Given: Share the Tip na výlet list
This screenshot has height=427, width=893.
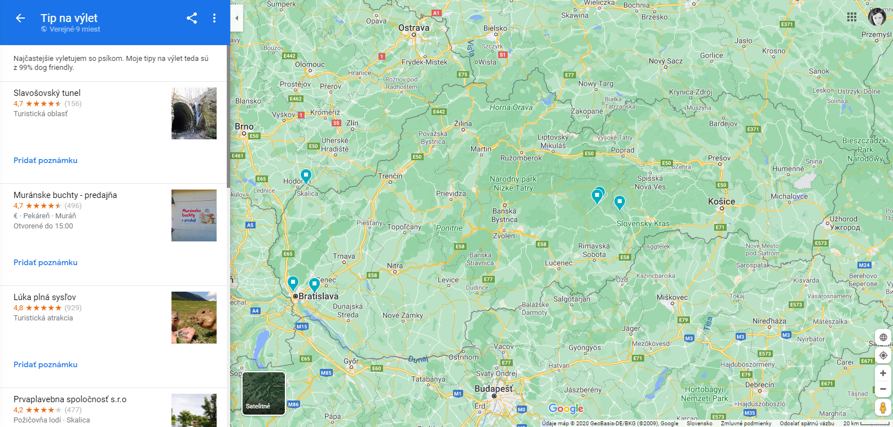Looking at the screenshot, I should [x=192, y=18].
